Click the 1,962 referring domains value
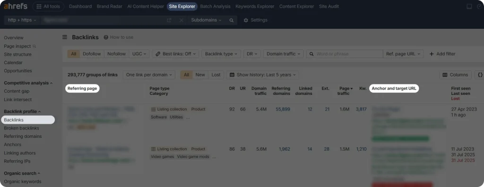The width and height of the screenshot is (484, 187). 284,149
